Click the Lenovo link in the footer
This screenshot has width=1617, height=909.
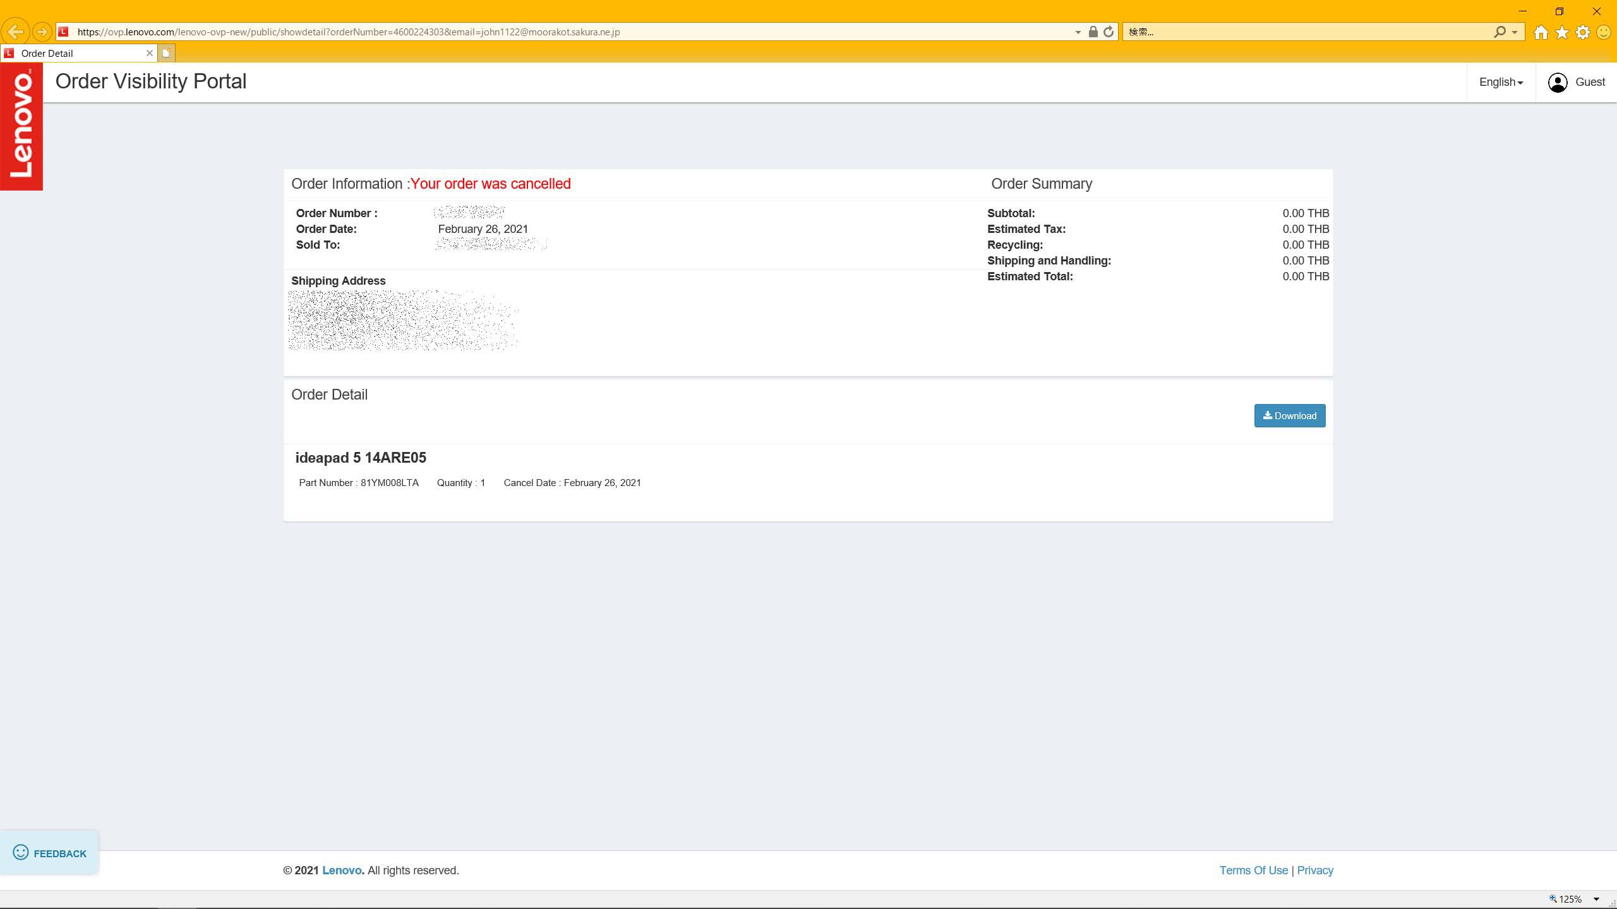coord(343,870)
